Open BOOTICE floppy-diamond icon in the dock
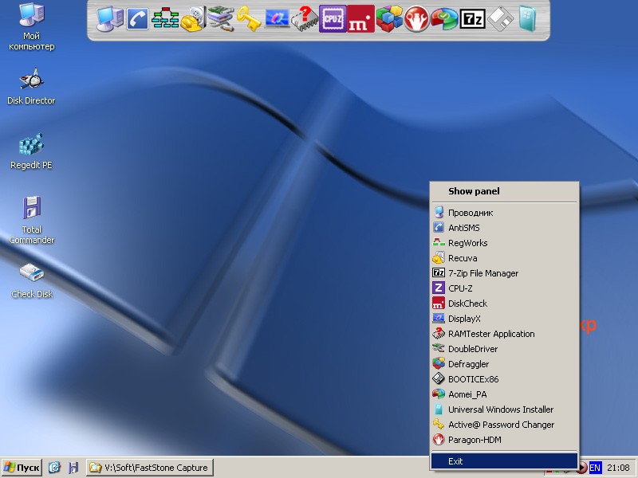This screenshot has height=478, width=638. pyautogui.click(x=500, y=18)
